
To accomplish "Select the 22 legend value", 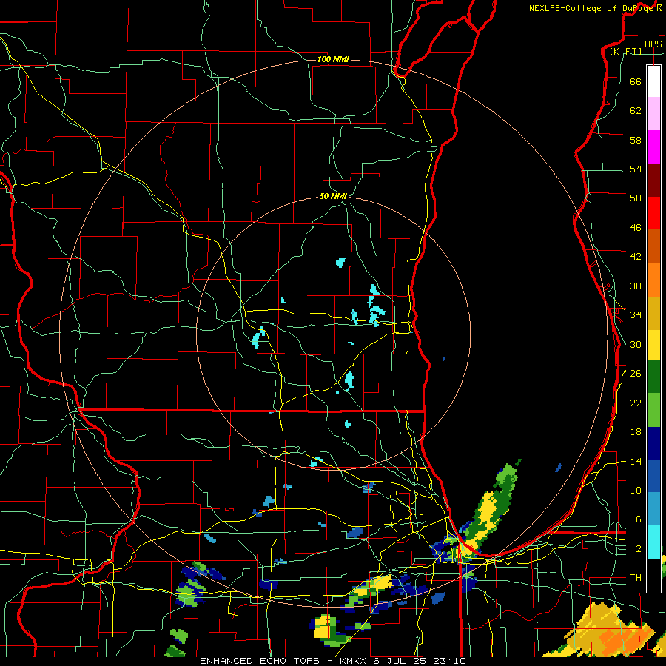I will coord(636,403).
